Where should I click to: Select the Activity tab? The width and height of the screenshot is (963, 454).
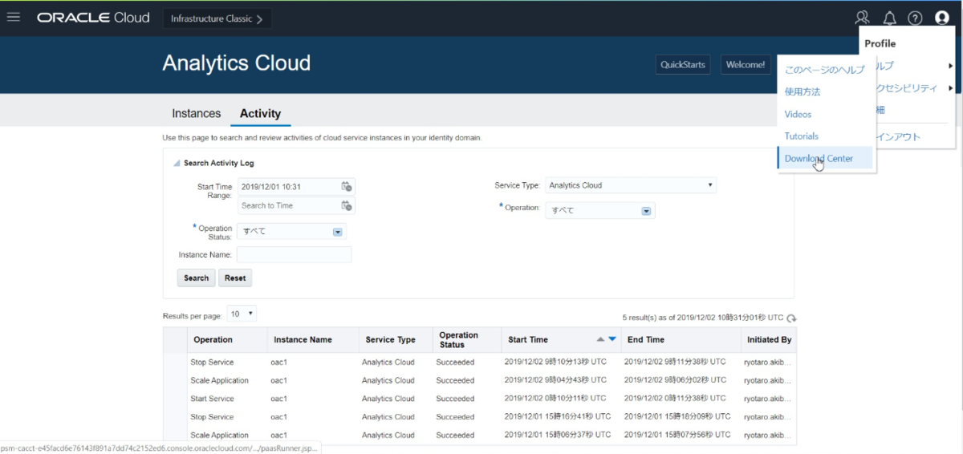coord(260,113)
